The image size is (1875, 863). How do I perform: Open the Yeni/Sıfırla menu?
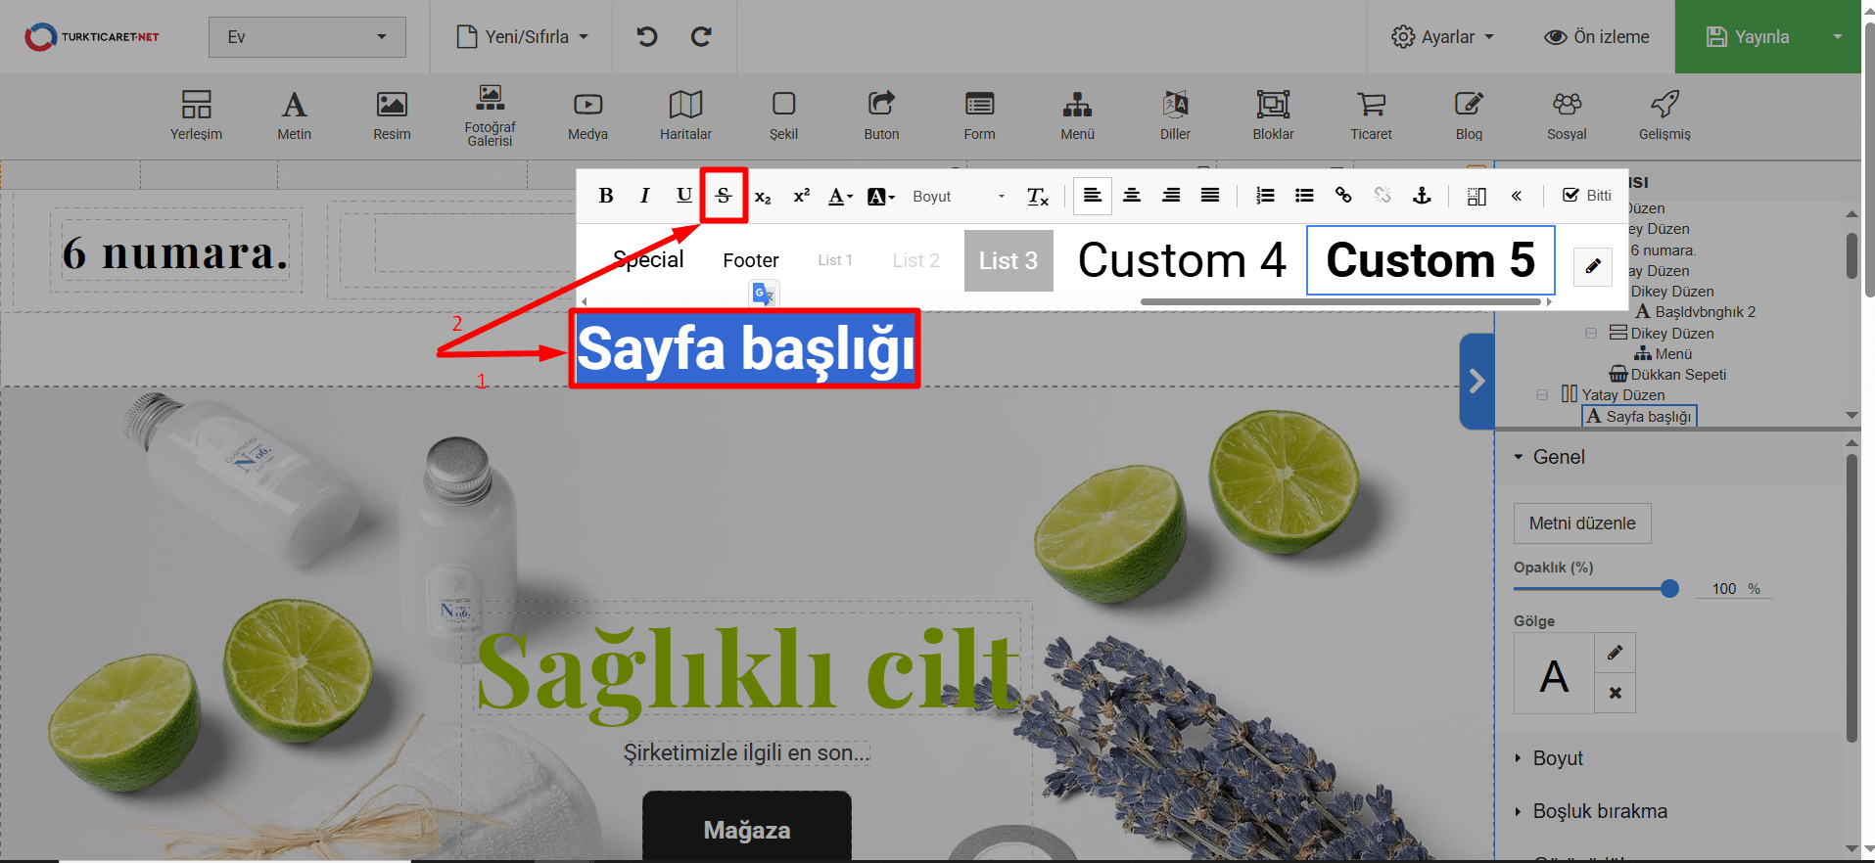[523, 37]
